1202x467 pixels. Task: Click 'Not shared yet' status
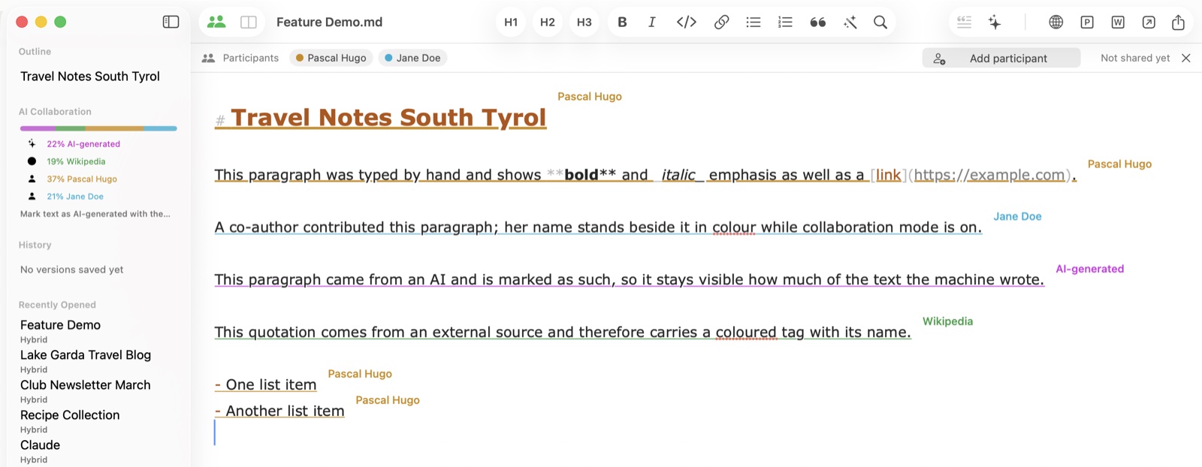1135,58
